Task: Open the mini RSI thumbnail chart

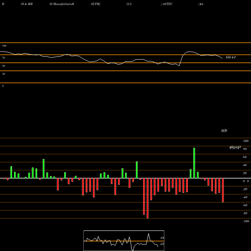Action: (124, 240)
